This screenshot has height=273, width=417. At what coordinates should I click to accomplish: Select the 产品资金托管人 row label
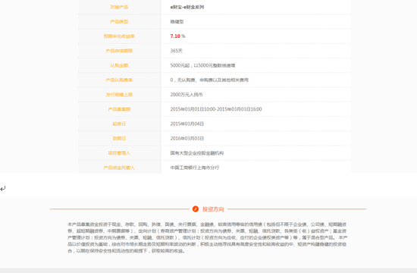[119, 168]
